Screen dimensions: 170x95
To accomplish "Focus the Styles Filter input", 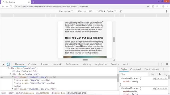I will click(x=134, y=74).
